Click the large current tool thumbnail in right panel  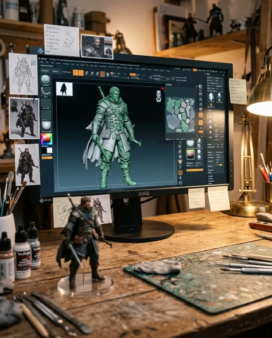tap(211, 98)
